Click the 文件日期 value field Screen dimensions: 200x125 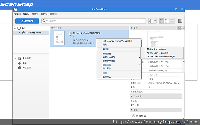164,105
